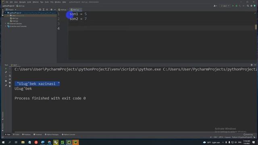Open the run configuration dropdown in the top toolbar
The image size is (258, 145).
click(225, 6)
